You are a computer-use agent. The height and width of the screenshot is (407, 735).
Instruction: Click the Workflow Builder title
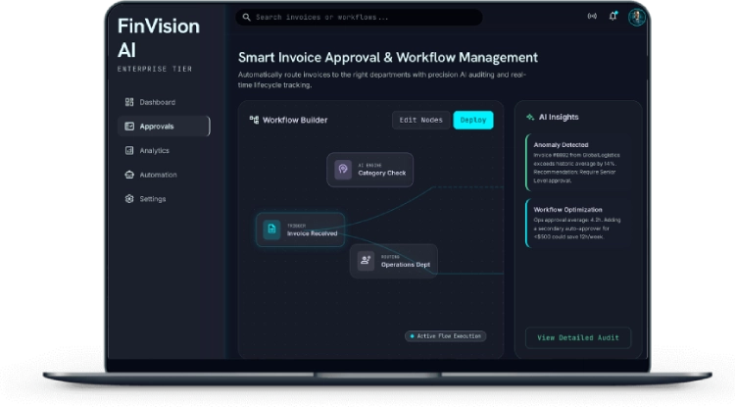(295, 120)
